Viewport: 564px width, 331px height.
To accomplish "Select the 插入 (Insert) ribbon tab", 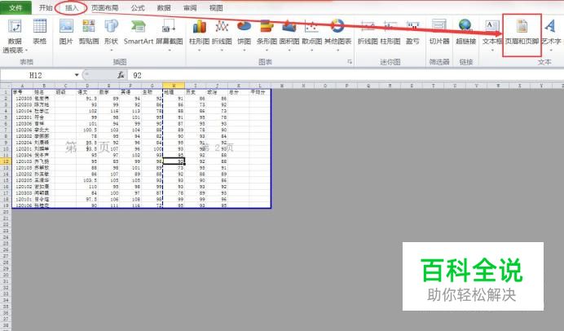I will tap(72, 7).
